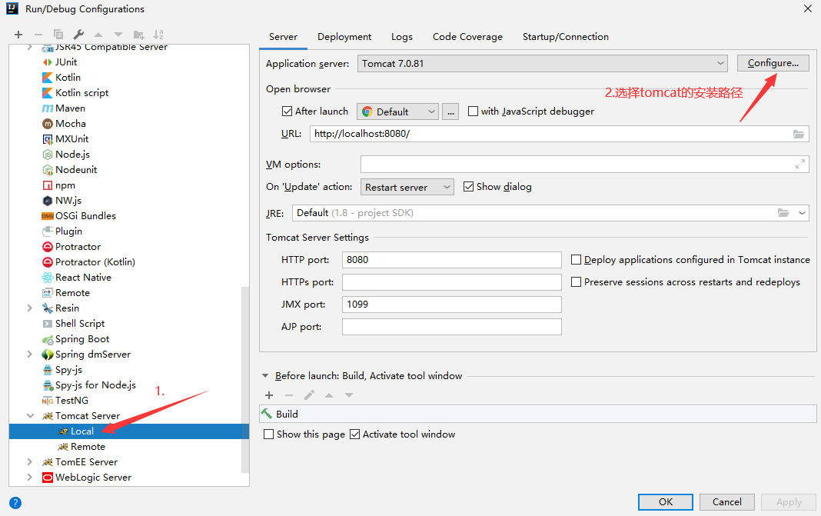Select the Node.js configuration type
Image resolution: width=821 pixels, height=516 pixels.
[72, 155]
